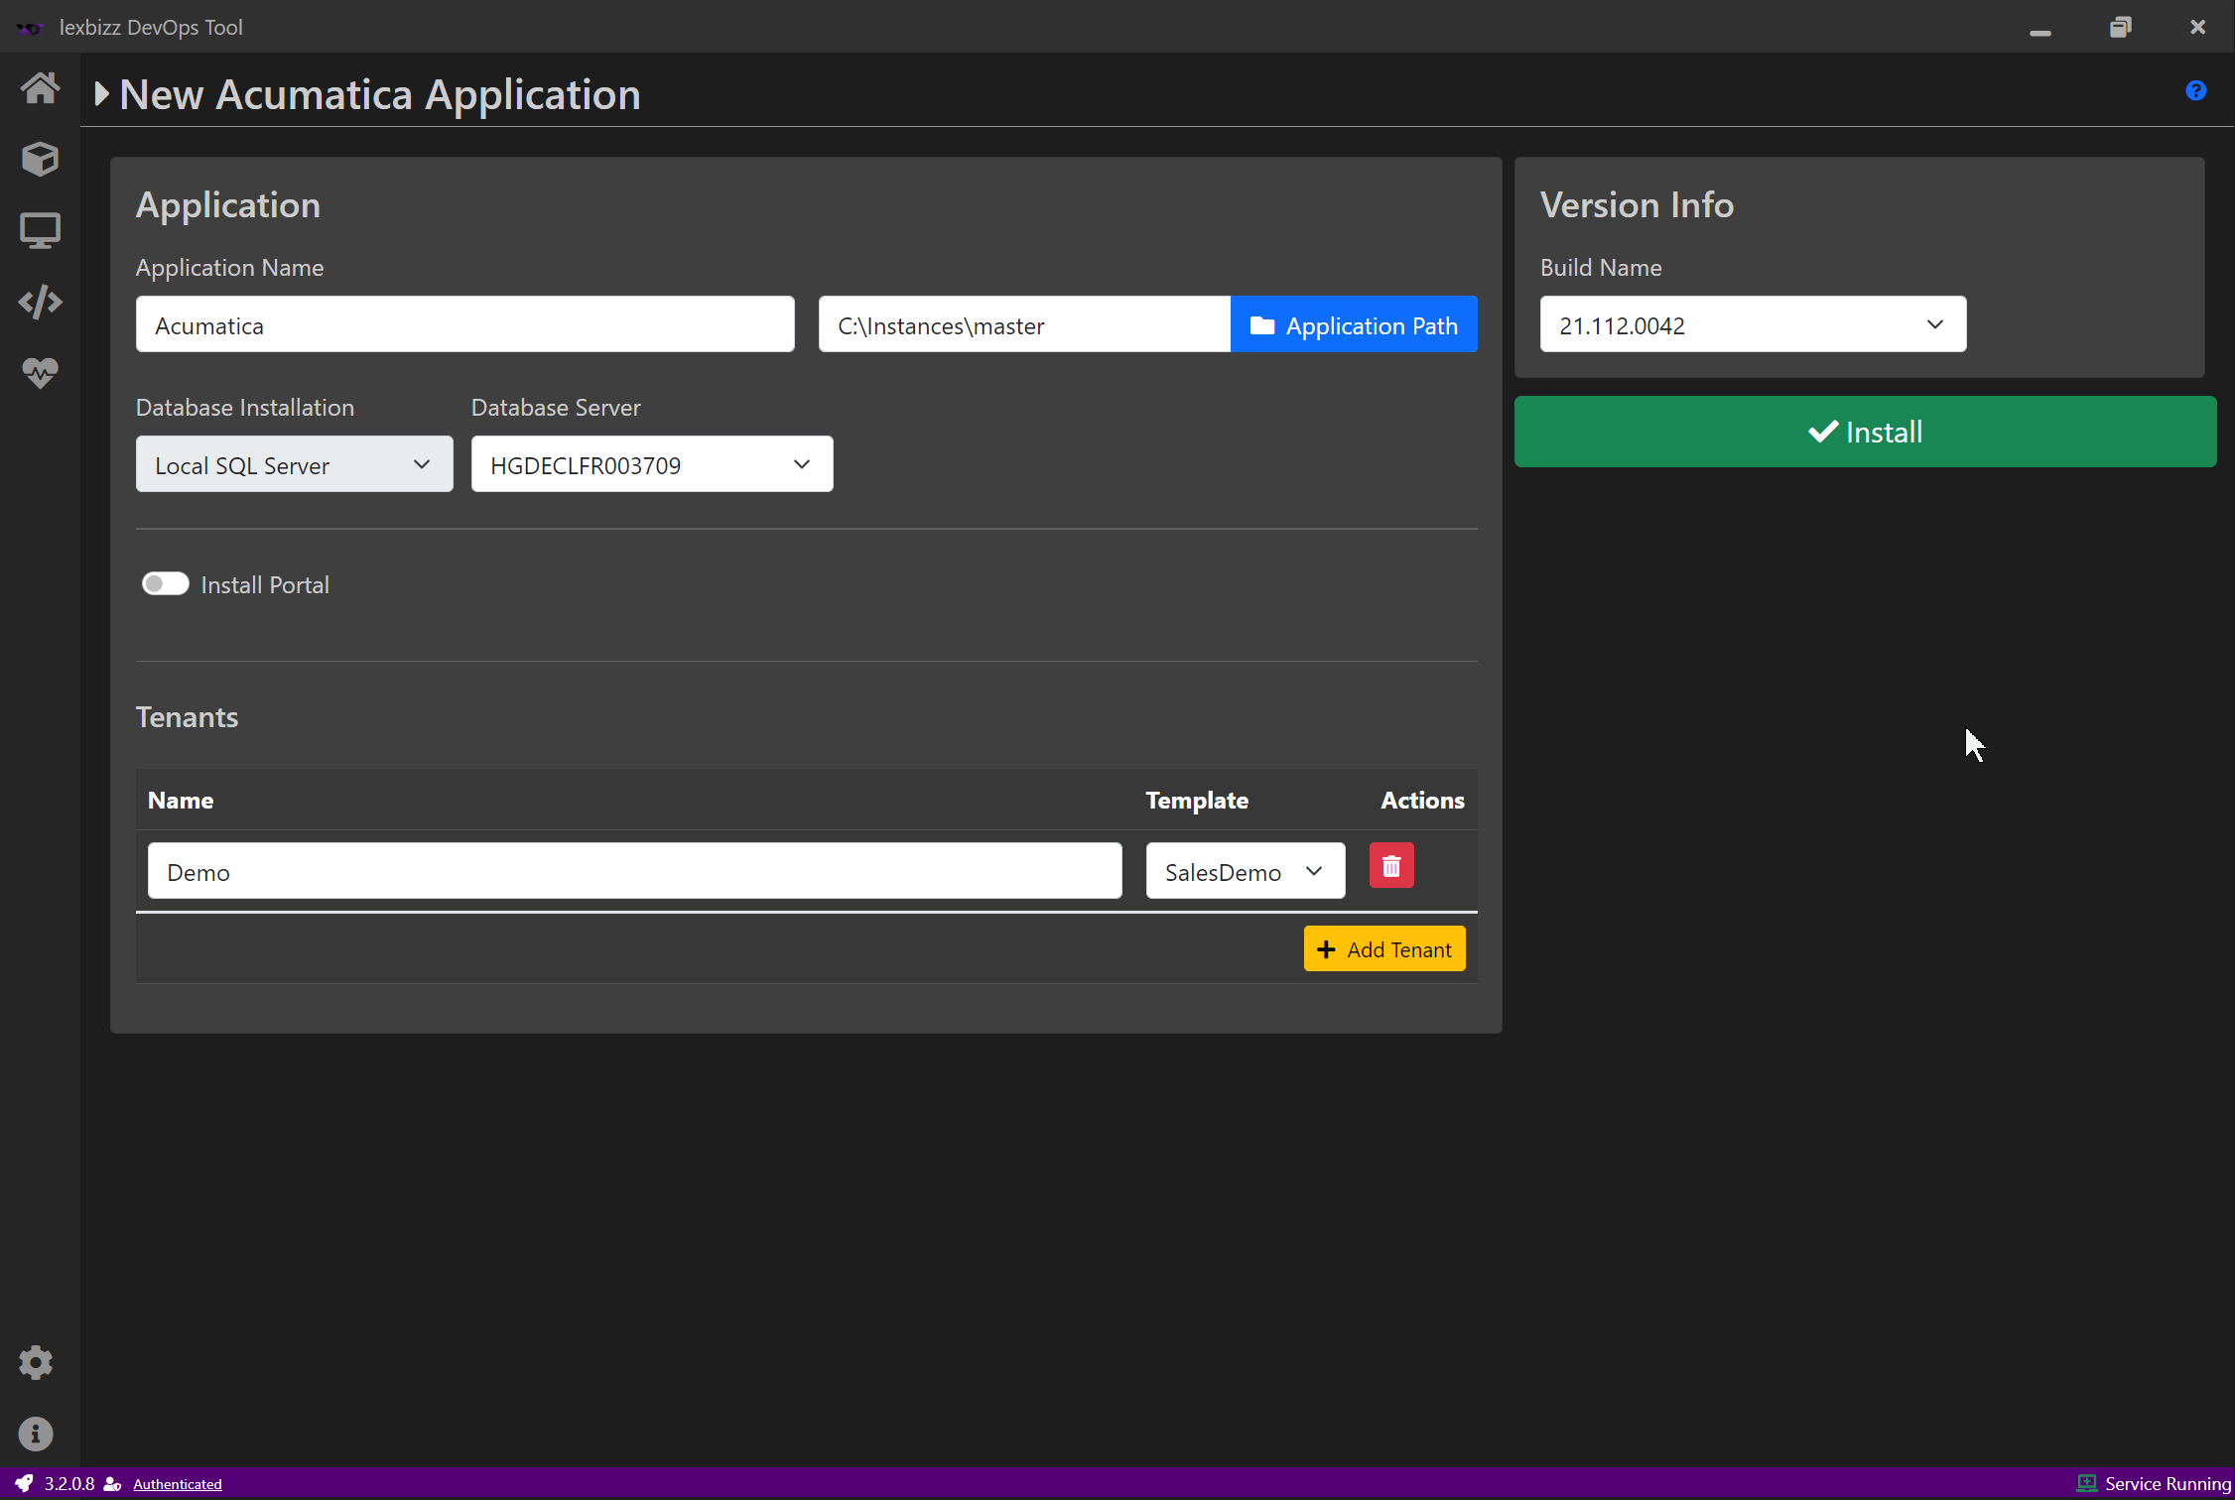The width and height of the screenshot is (2235, 1500).
Task: Open the monitor icon in sidebar
Action: click(40, 230)
